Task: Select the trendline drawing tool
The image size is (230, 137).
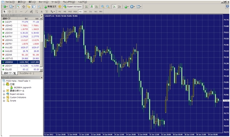Action: coord(26,12)
